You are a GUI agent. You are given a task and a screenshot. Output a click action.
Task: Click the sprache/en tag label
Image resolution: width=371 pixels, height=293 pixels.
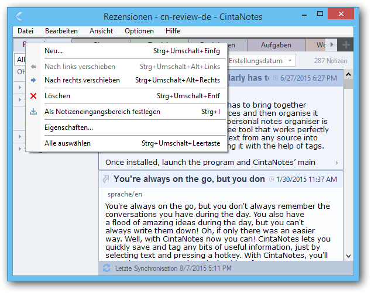point(125,194)
